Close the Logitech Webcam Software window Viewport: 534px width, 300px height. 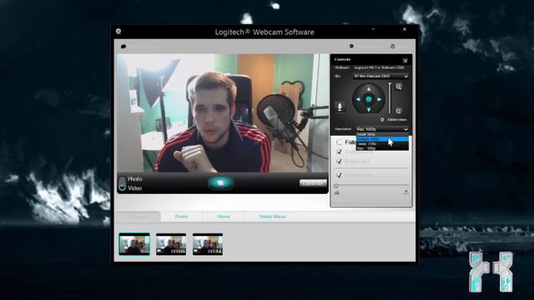click(404, 30)
